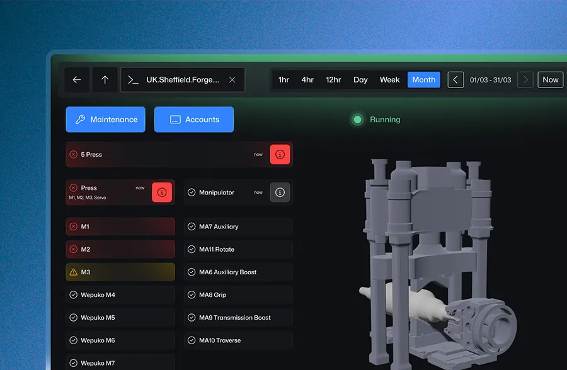Select the Month time range tab

click(x=423, y=80)
